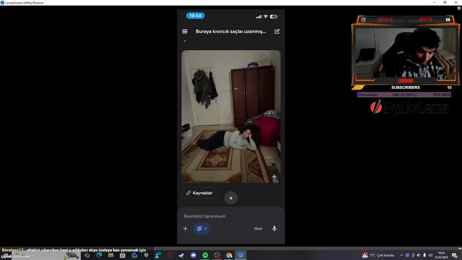This screenshot has width=462, height=260.
Task: Select LonelyScreen taskbar icon
Action: (x=240, y=255)
